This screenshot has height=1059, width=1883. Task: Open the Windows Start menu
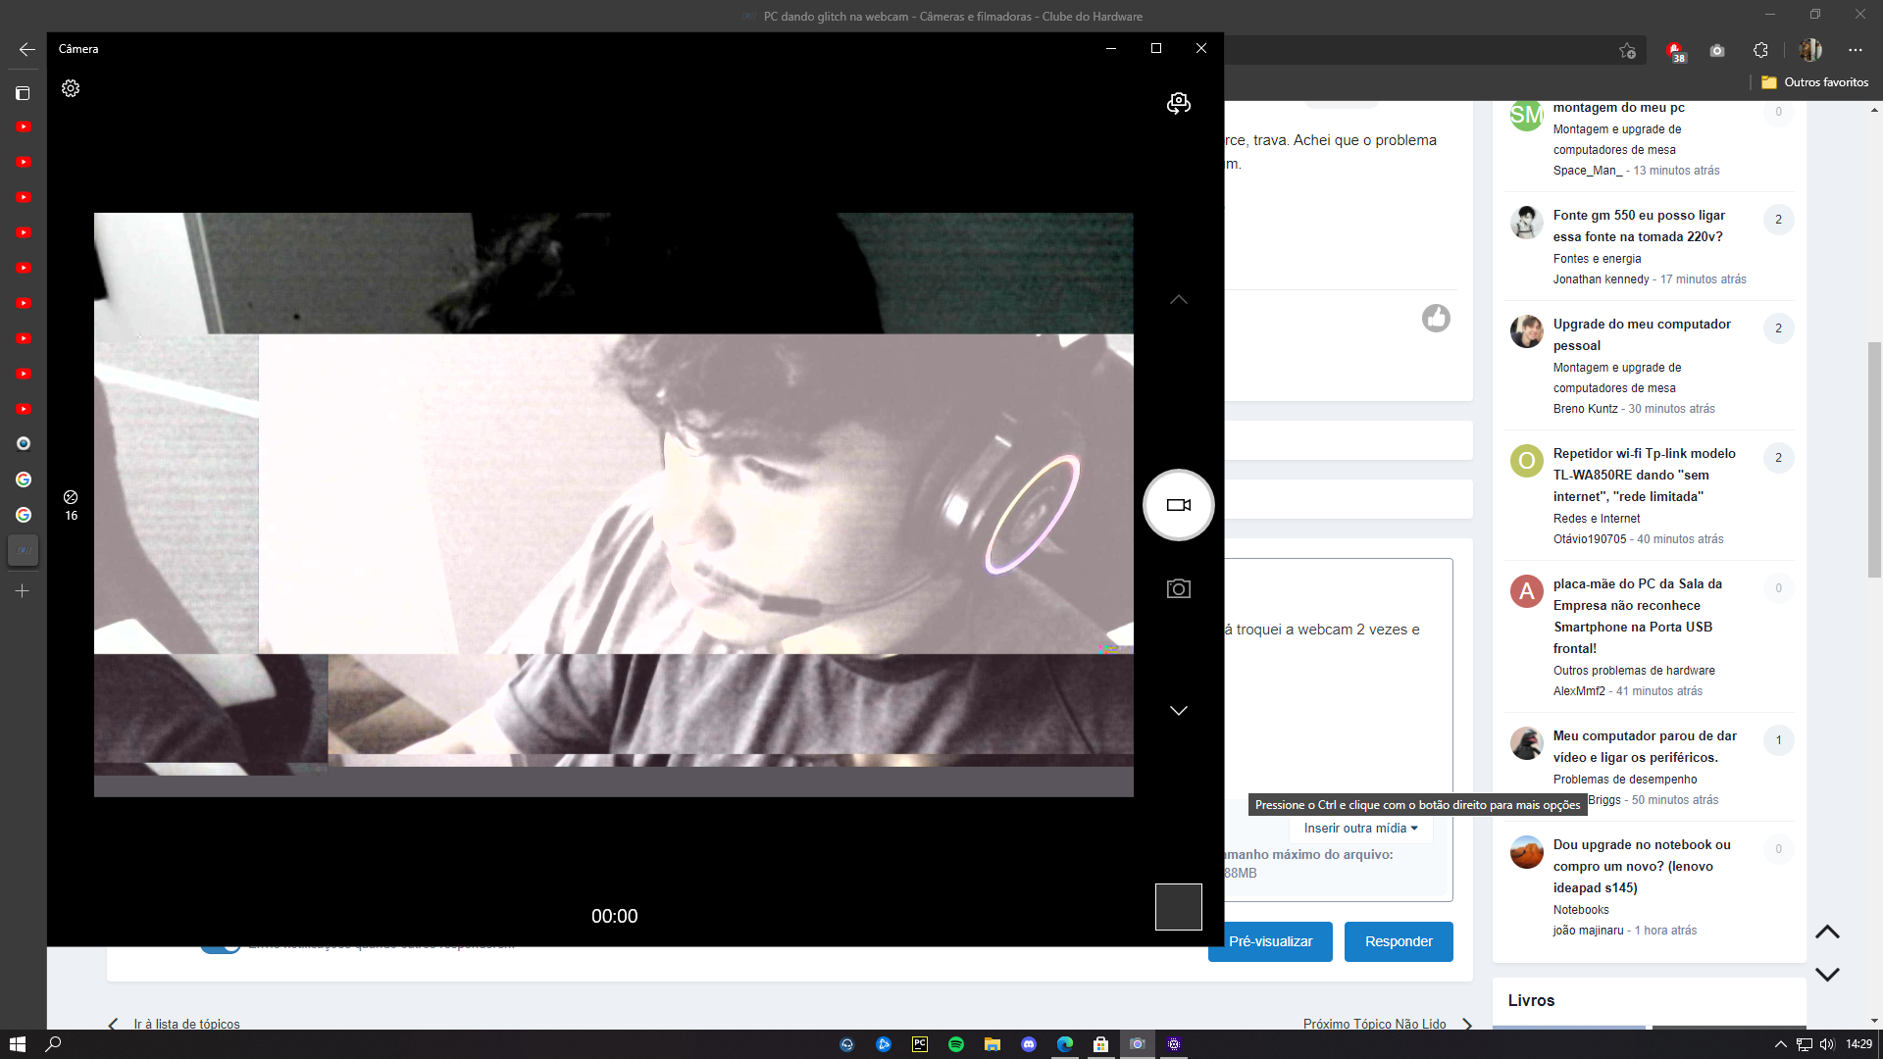(17, 1044)
